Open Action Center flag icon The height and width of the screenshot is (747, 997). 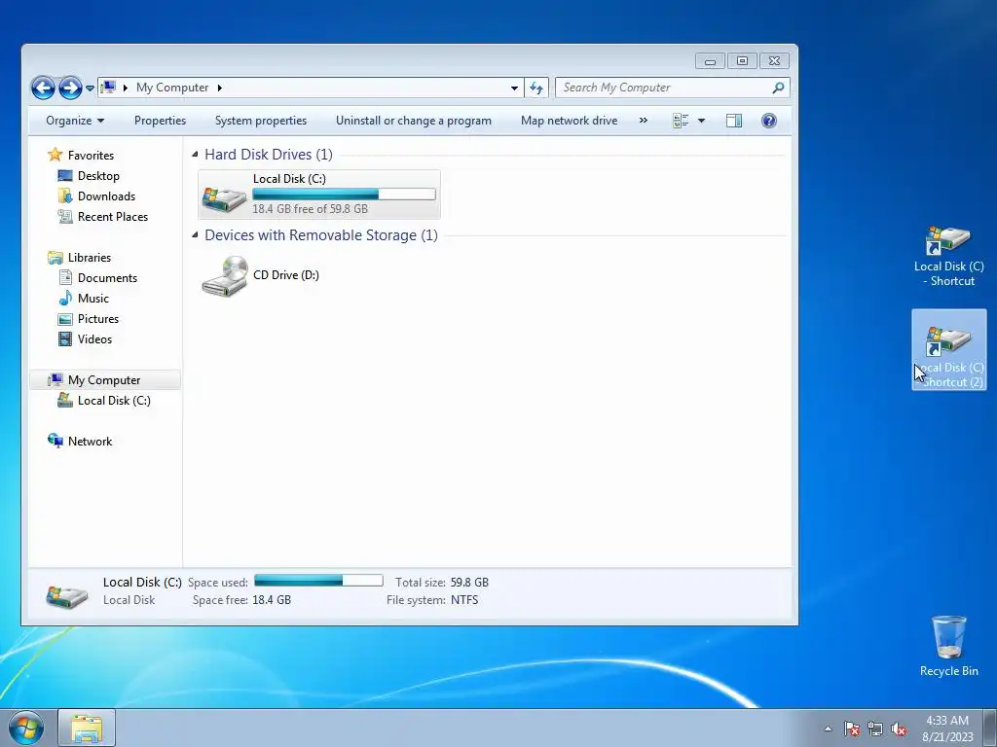click(x=852, y=729)
